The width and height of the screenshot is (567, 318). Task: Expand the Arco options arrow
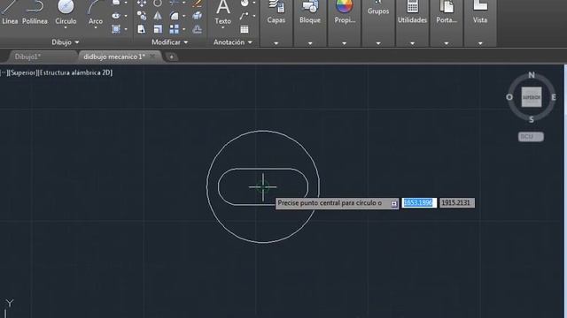(96, 28)
